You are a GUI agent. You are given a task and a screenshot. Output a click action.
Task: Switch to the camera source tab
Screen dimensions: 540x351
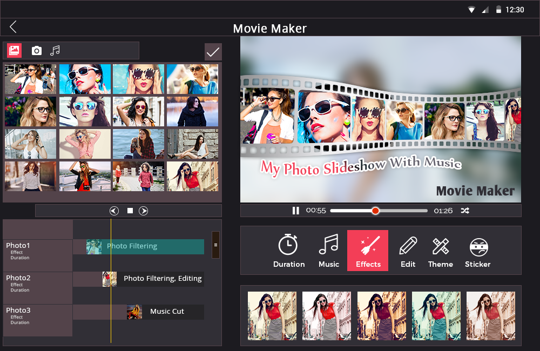point(37,51)
